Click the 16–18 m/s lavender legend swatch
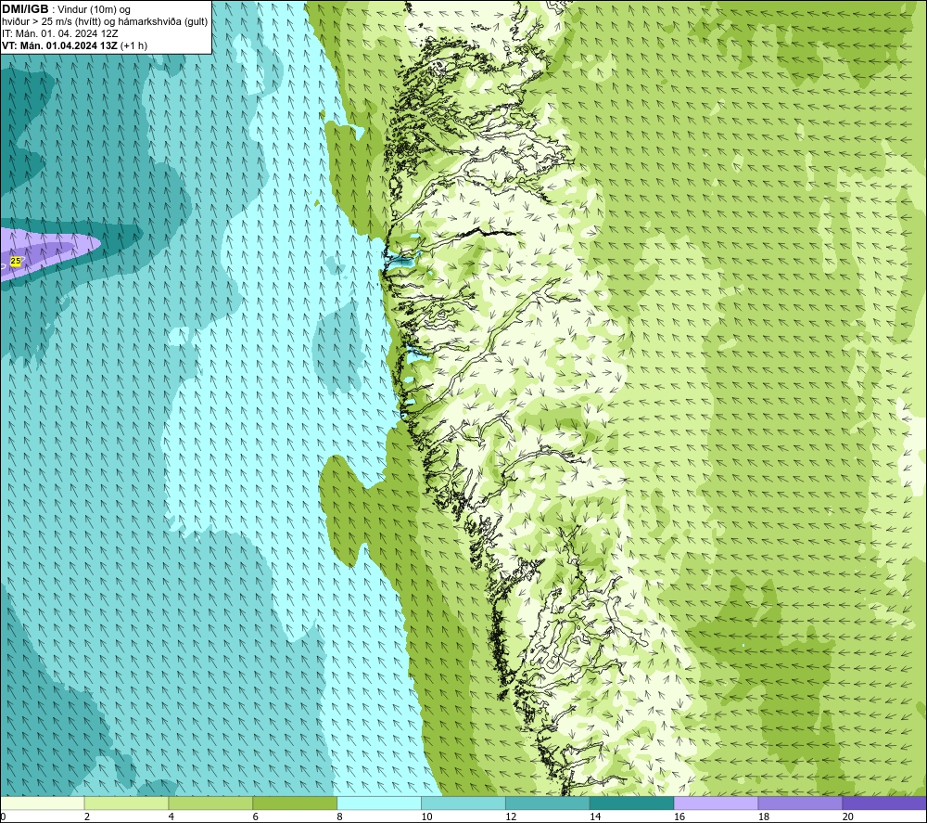The width and height of the screenshot is (927, 823). (716, 804)
